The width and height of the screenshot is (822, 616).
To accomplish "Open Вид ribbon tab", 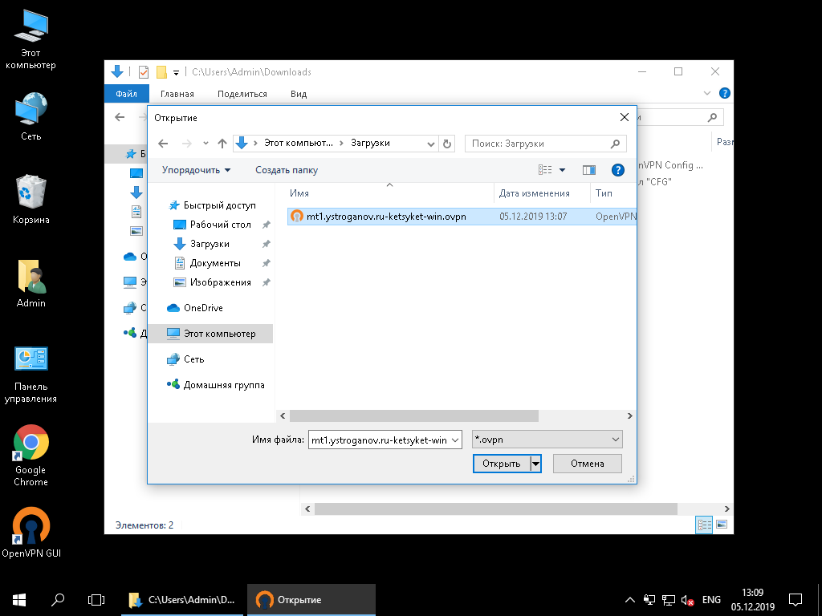I will coord(299,94).
